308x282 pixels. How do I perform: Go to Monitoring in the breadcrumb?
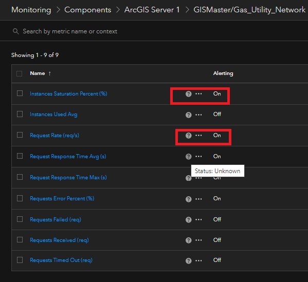pyautogui.click(x=31, y=10)
